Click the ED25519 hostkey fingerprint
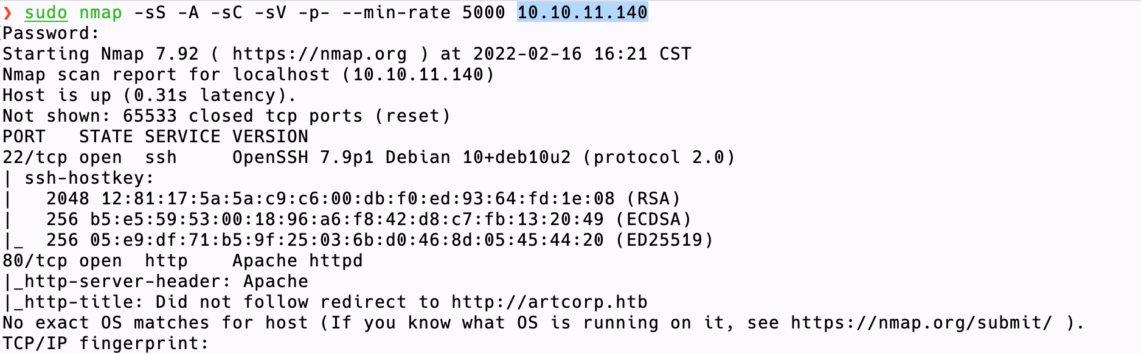Screen dimensions: 1141x354 click(347, 240)
